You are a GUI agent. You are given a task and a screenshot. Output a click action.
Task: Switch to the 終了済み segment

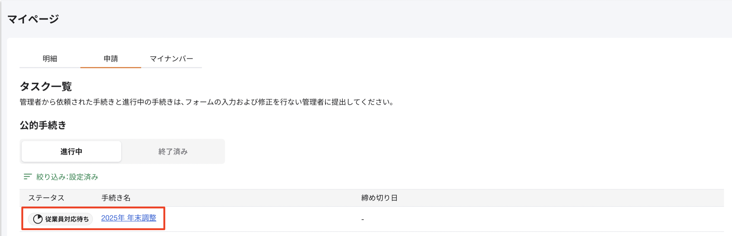click(173, 151)
